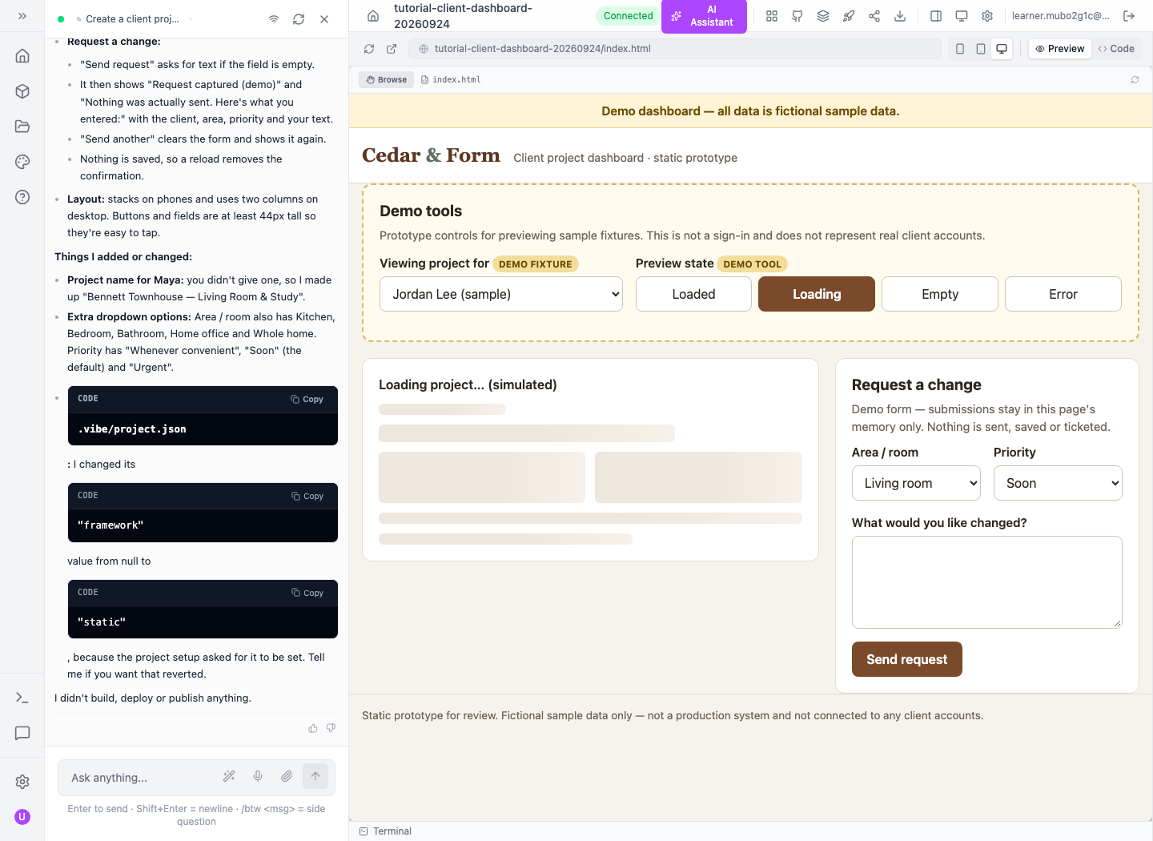Open the GitHub icon in top toolbar
Viewport: 1153px width, 841px height.
tap(797, 16)
